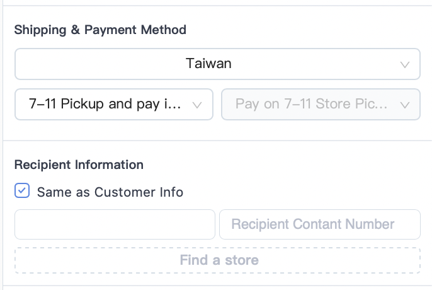Click the greyed 'Pay on 7-11 Store Pic...' text
The image size is (432, 290).
pyautogui.click(x=311, y=104)
